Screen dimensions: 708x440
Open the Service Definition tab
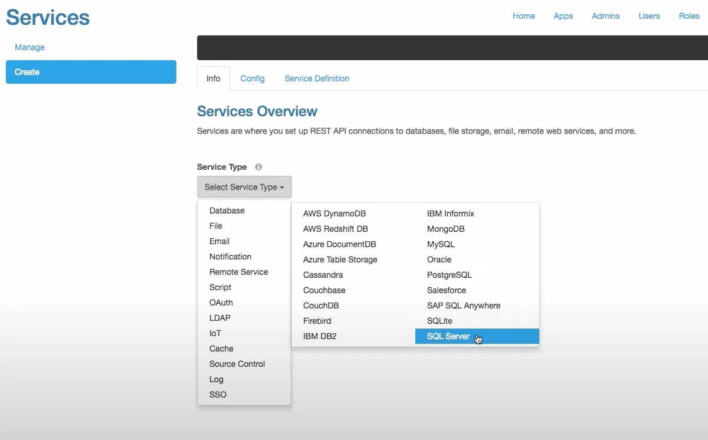point(316,78)
